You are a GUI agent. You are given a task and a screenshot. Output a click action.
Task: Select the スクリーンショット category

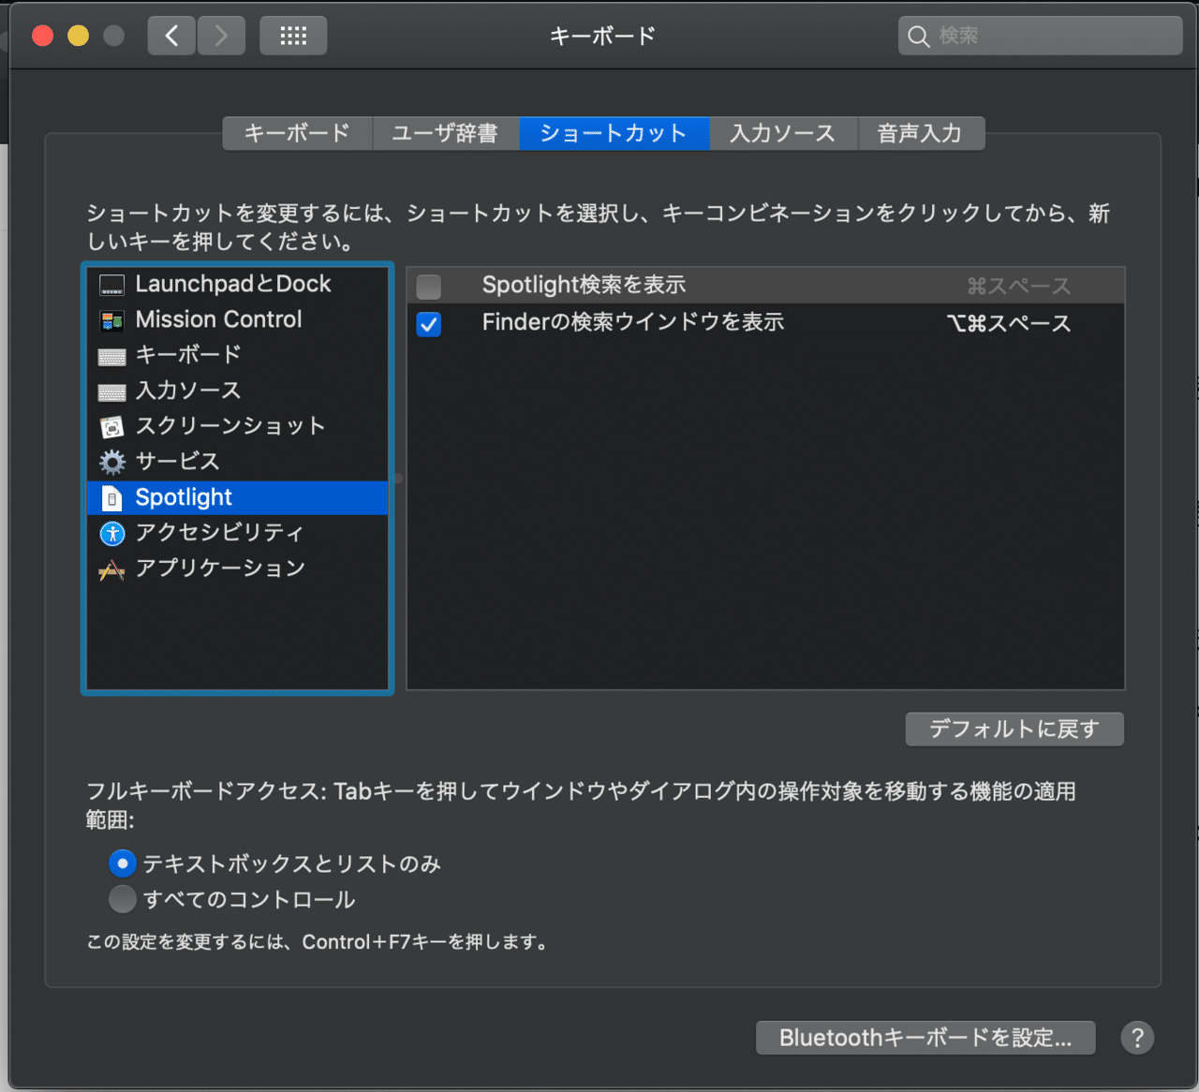(229, 426)
